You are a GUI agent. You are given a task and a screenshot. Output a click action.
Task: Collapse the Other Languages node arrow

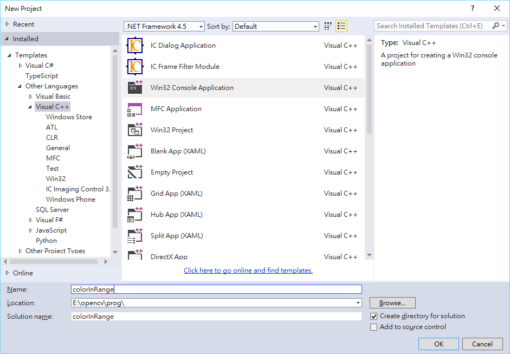tap(20, 86)
